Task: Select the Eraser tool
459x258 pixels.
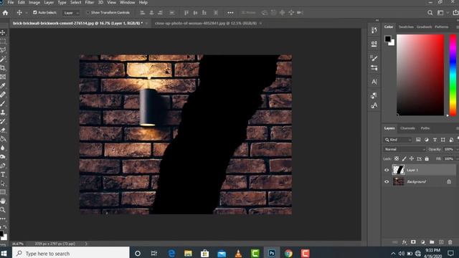Action: (3, 130)
